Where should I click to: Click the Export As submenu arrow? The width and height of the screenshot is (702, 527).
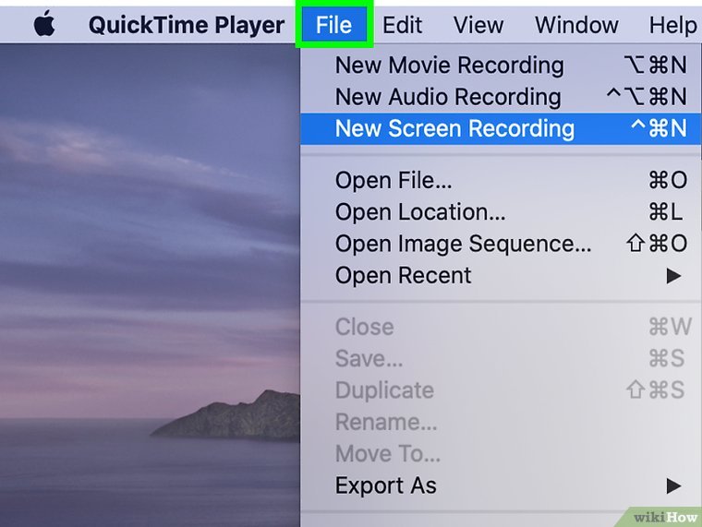coord(673,486)
